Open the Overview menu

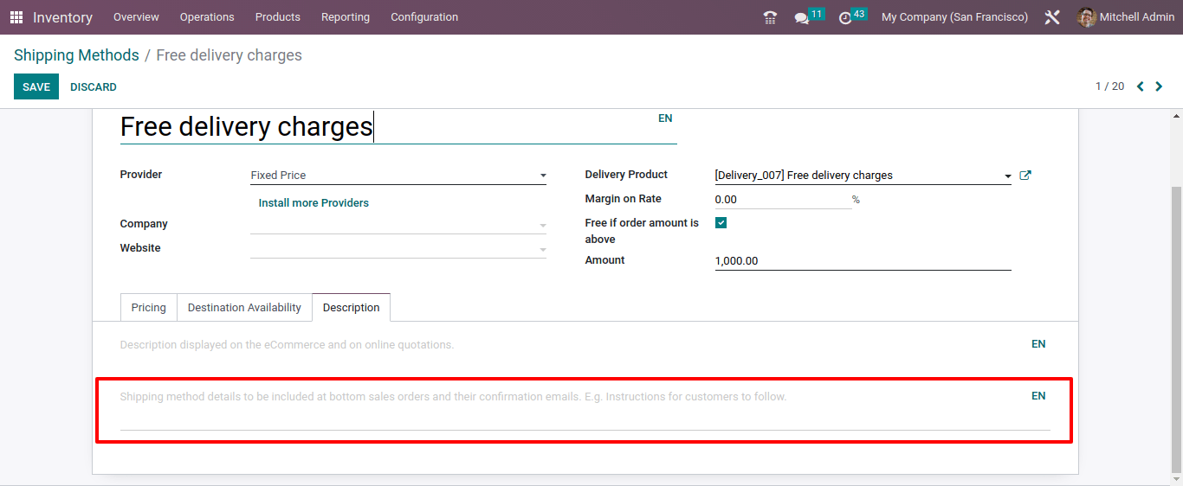click(136, 17)
